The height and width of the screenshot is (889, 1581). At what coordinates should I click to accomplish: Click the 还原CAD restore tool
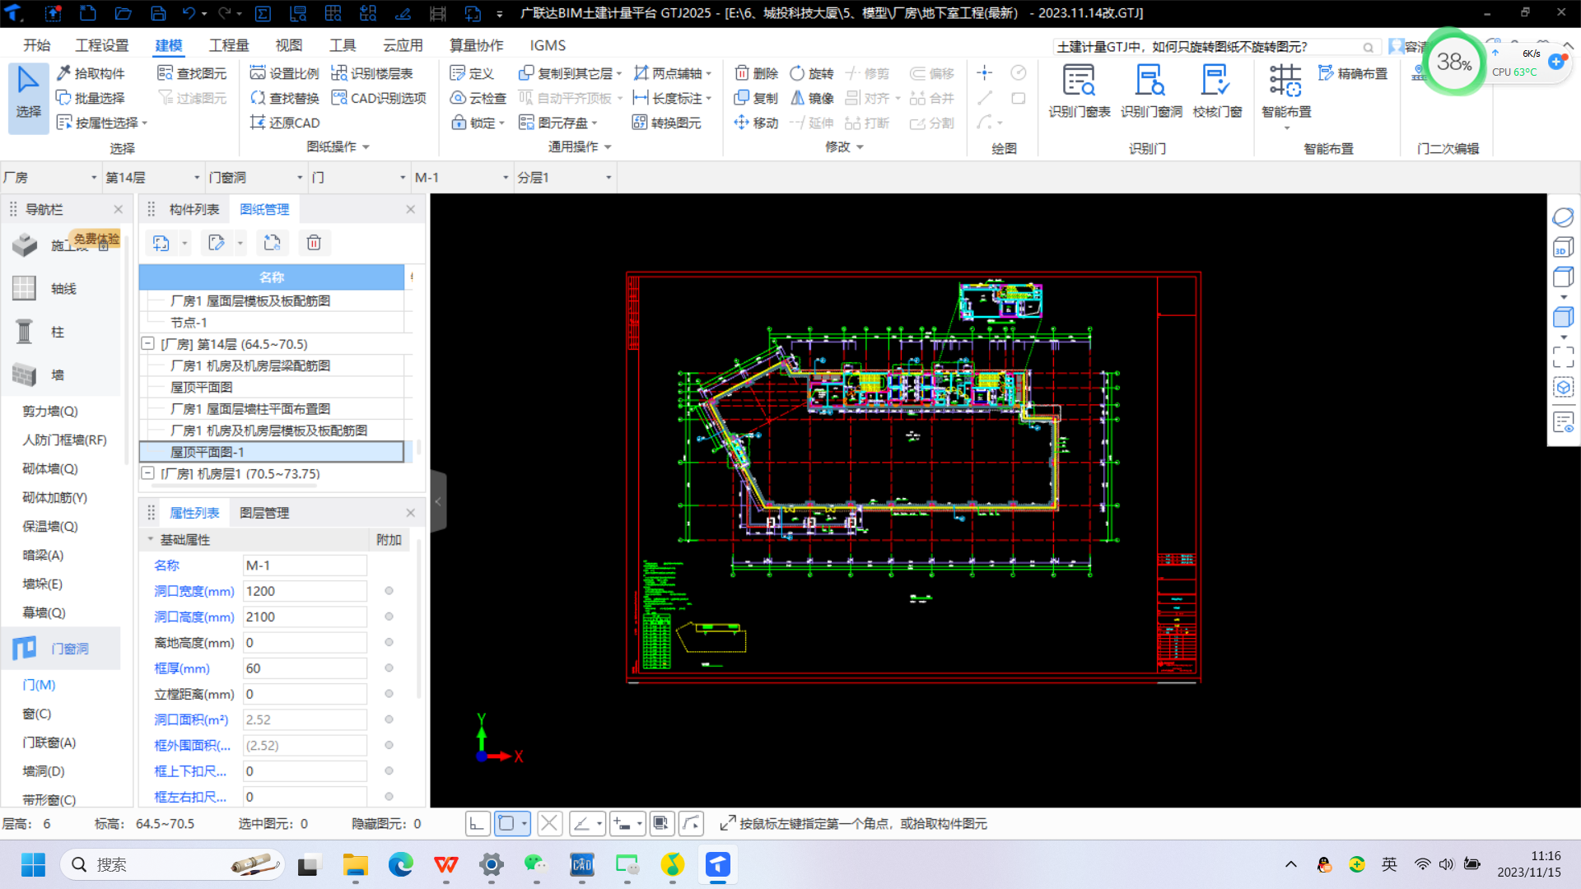[285, 123]
